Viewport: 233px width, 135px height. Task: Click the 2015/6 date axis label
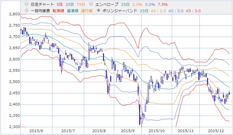[36, 131]
